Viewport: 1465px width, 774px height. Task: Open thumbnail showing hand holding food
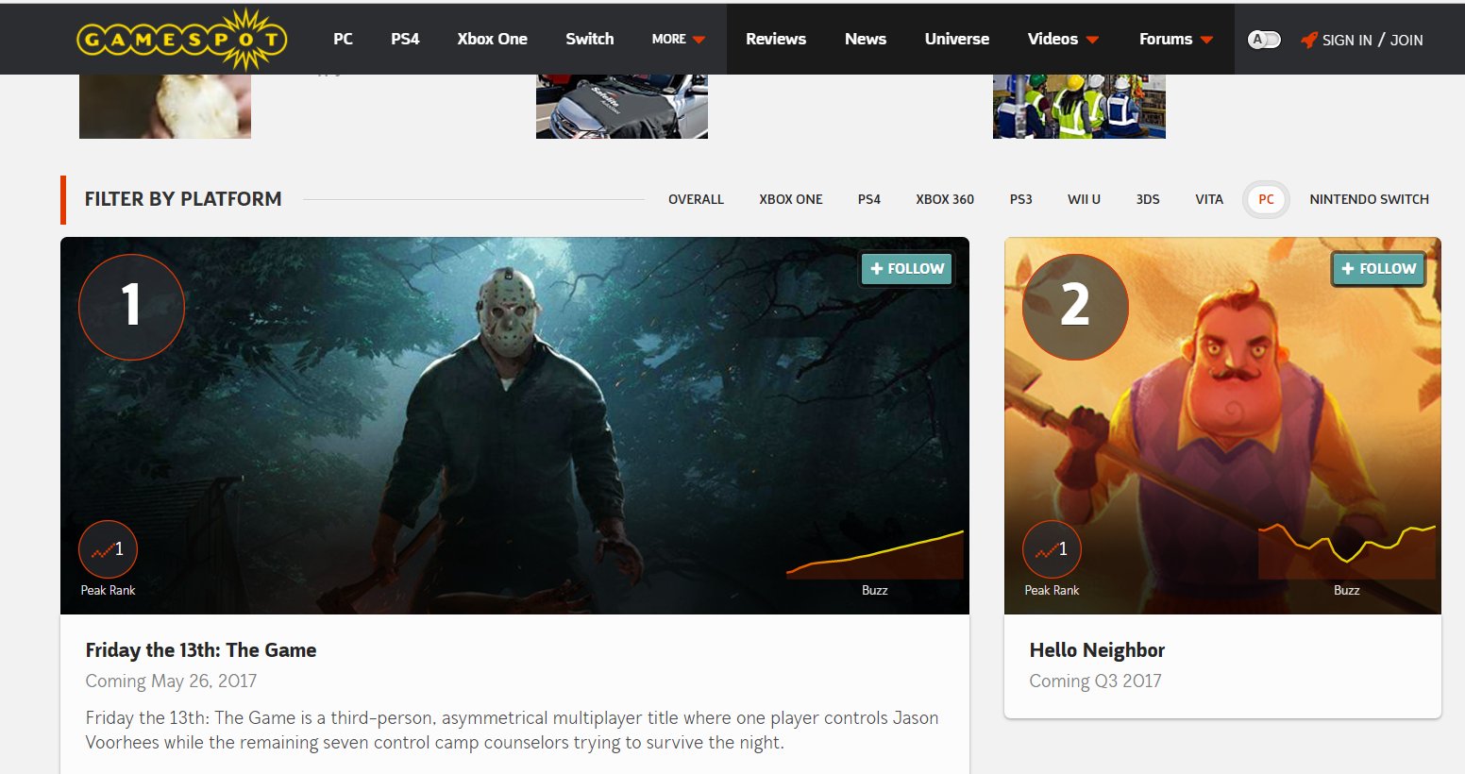[165, 107]
